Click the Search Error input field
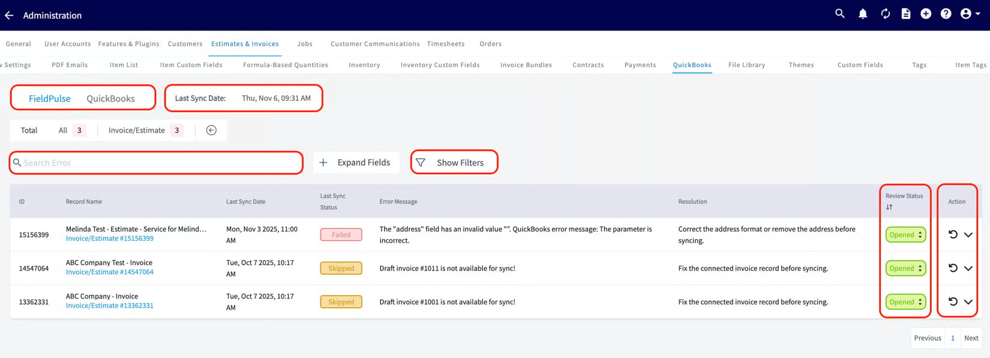Image resolution: width=990 pixels, height=358 pixels. [x=156, y=163]
